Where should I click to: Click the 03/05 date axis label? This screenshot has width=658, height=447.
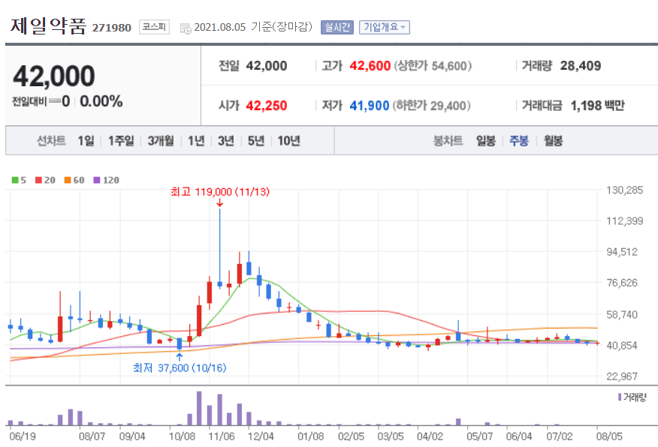[x=391, y=436]
